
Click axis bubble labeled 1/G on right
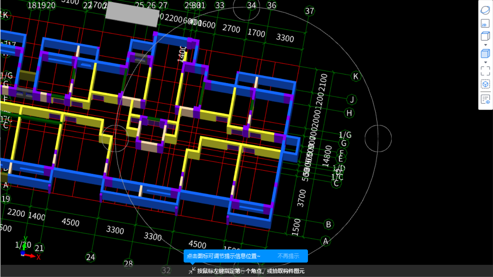tap(345, 135)
